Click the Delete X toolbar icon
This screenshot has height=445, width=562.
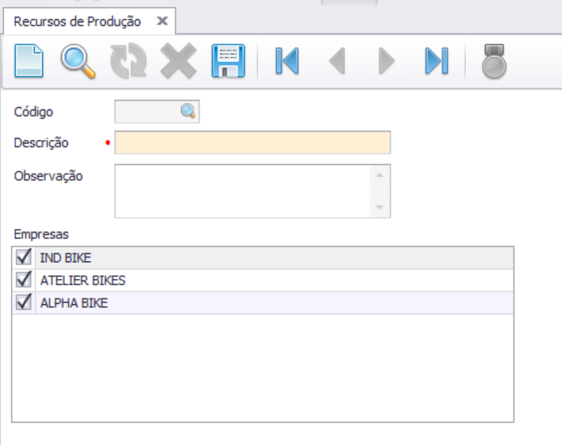[x=178, y=62]
